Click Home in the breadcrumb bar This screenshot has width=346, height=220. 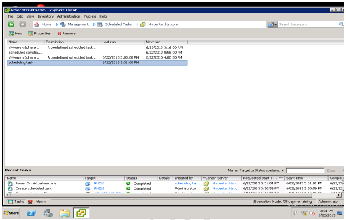click(47, 24)
